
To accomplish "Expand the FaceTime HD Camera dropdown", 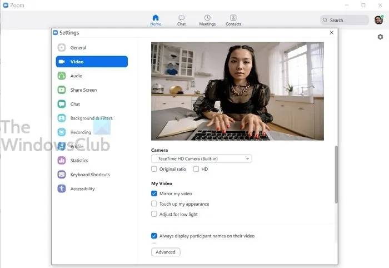I will click(201, 159).
